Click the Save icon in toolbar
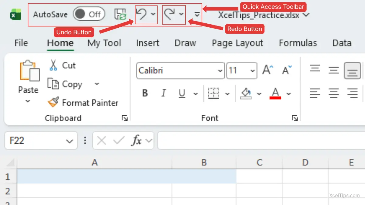The image size is (365, 205). 120,14
